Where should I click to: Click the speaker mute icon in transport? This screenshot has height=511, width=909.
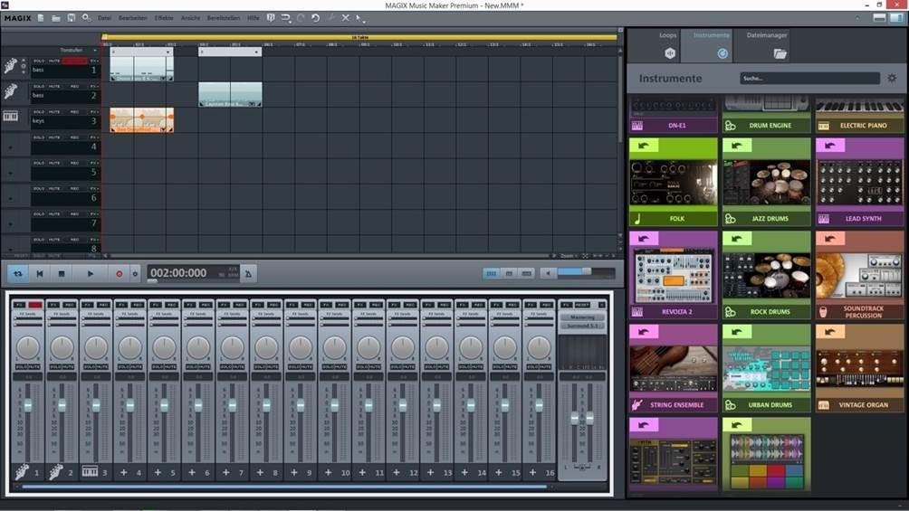coord(547,273)
